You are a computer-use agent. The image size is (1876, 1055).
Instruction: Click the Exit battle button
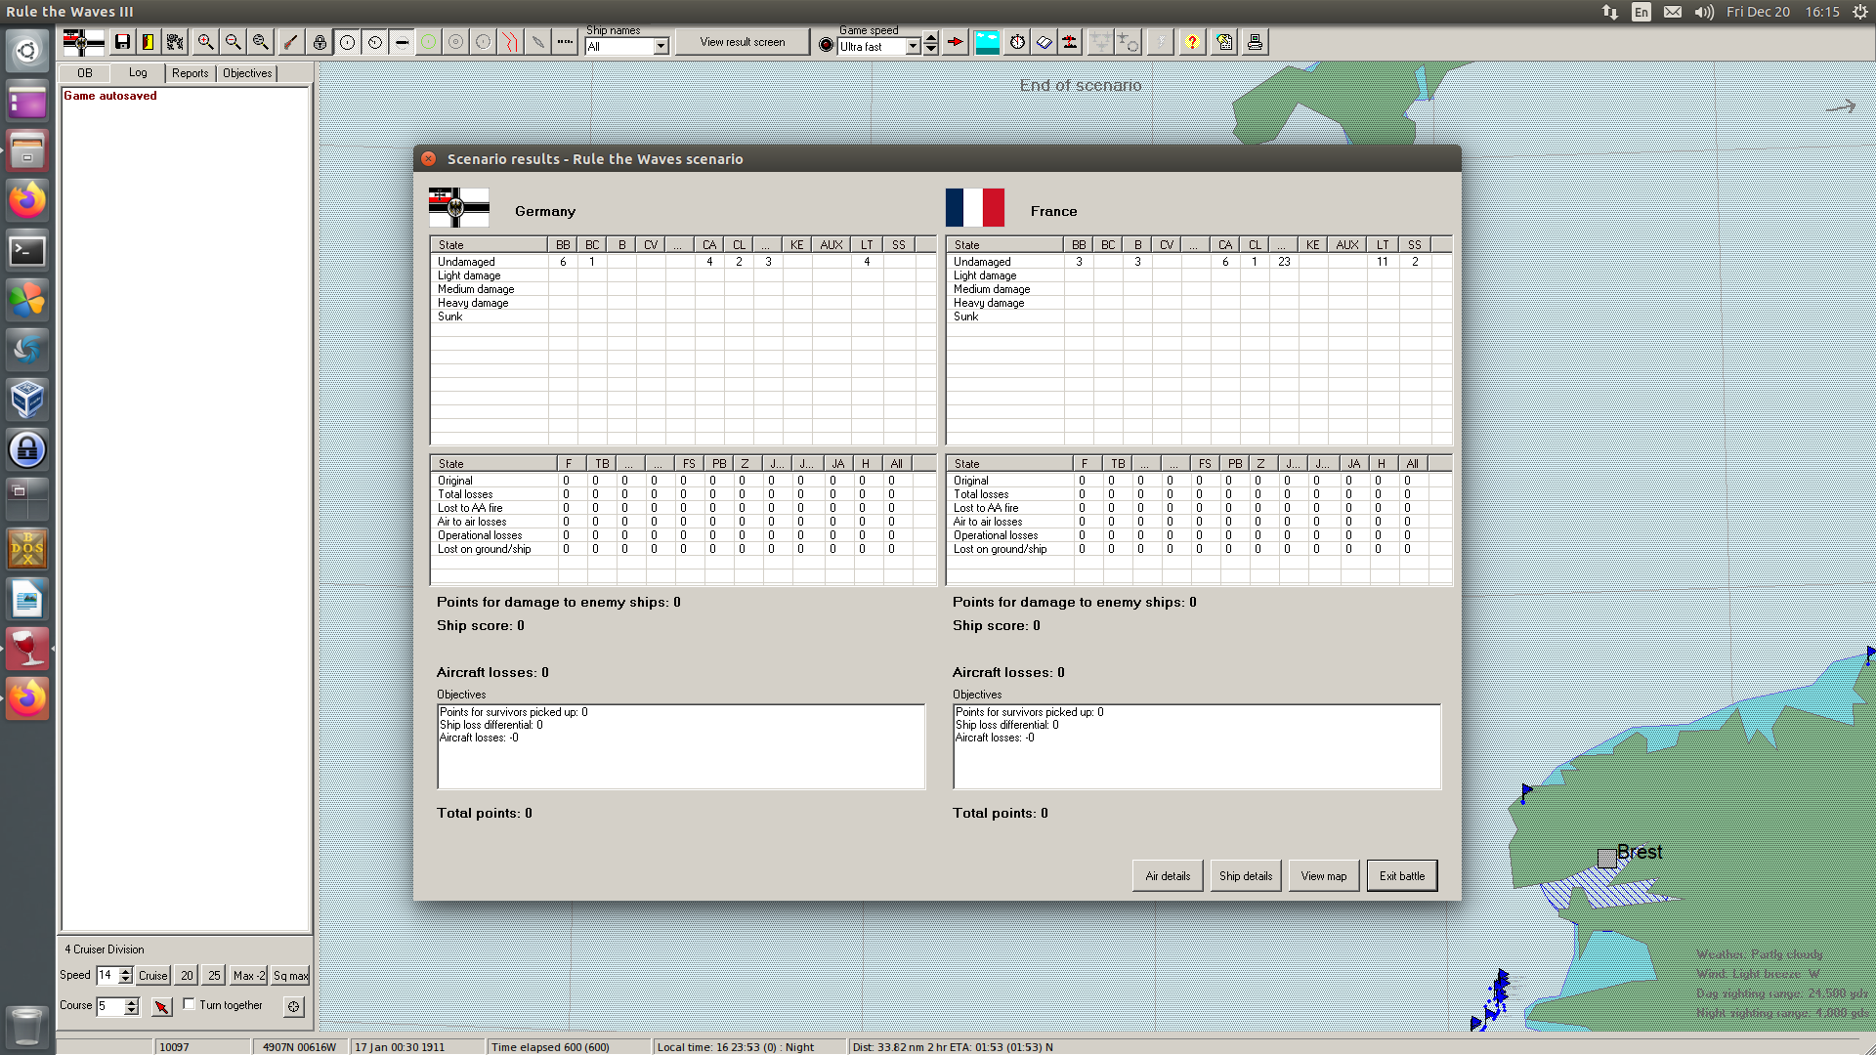[1402, 876]
